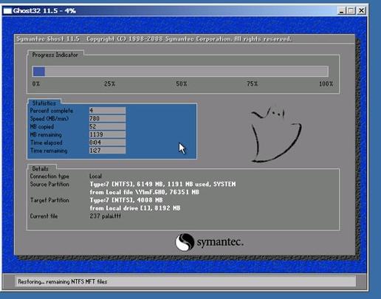Click the 'MB remaining' label
Viewport: 381px width, 299px height.
tap(46, 134)
